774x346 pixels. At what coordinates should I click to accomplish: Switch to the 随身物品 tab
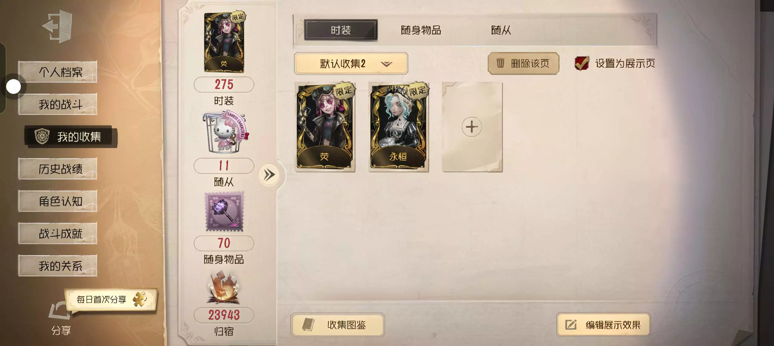click(421, 30)
